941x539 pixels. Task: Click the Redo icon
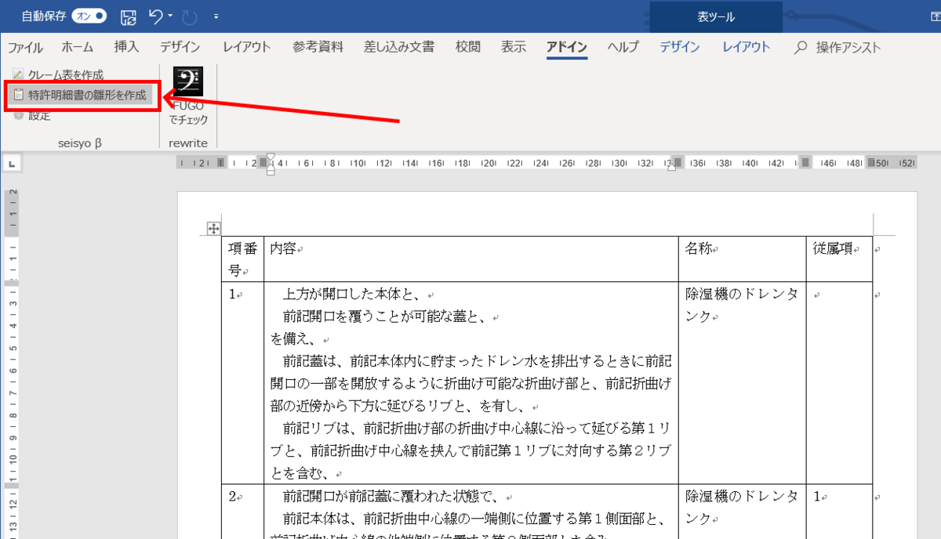189,16
